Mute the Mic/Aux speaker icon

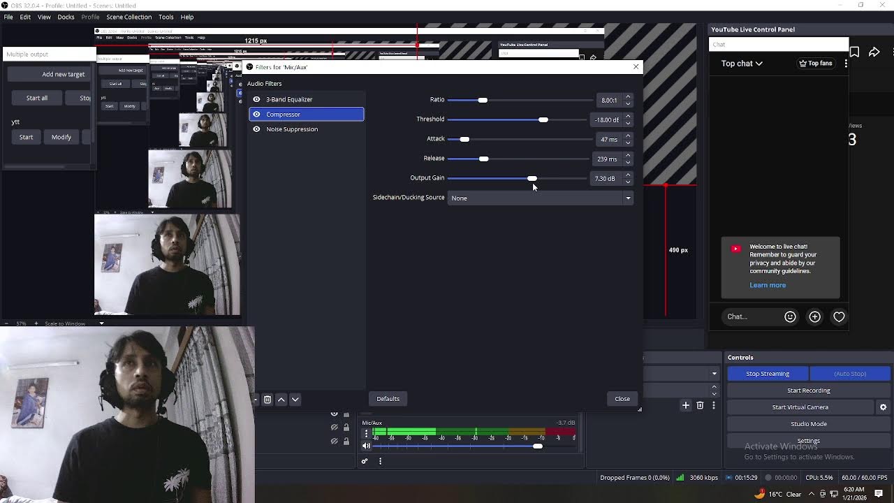pyautogui.click(x=366, y=446)
